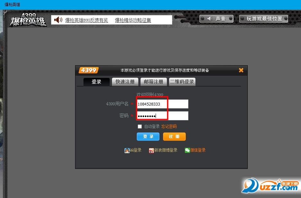This screenshot has width=301, height=198.
Task: Click the blue 登录 button
Action: (x=148, y=137)
